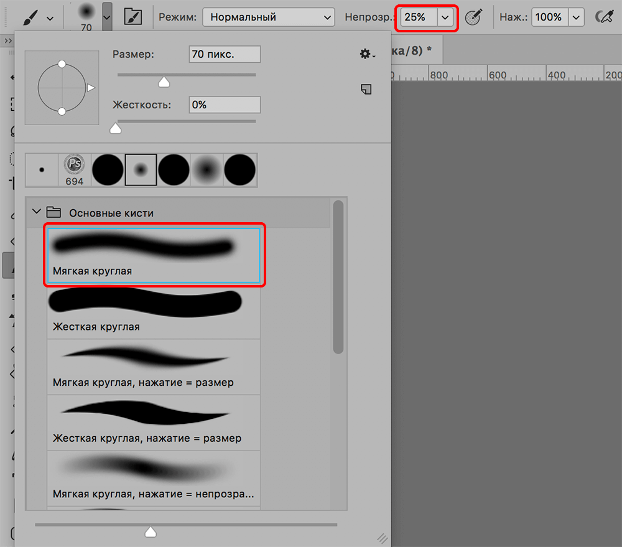
Task: Select the small soft selected recent brush
Action: pos(141,170)
